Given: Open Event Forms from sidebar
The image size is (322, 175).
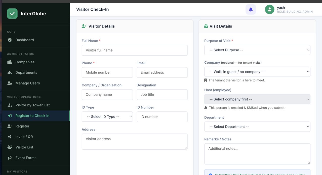Looking at the screenshot, I should click(x=36, y=158).
